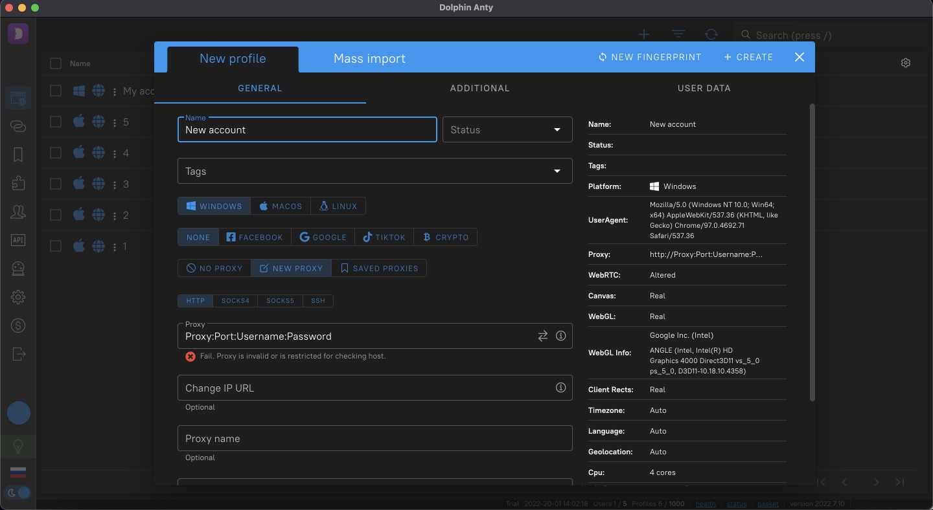The width and height of the screenshot is (933, 510).
Task: Open the Additional tab
Action: [x=479, y=88]
